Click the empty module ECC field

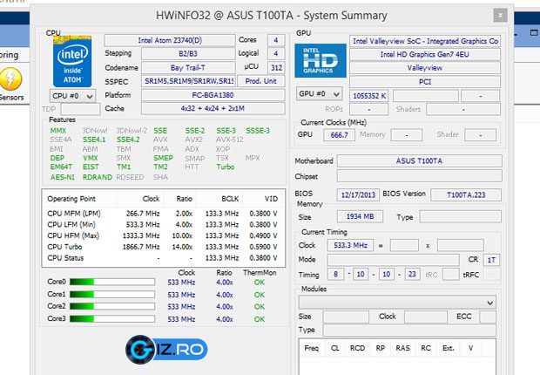488,317
